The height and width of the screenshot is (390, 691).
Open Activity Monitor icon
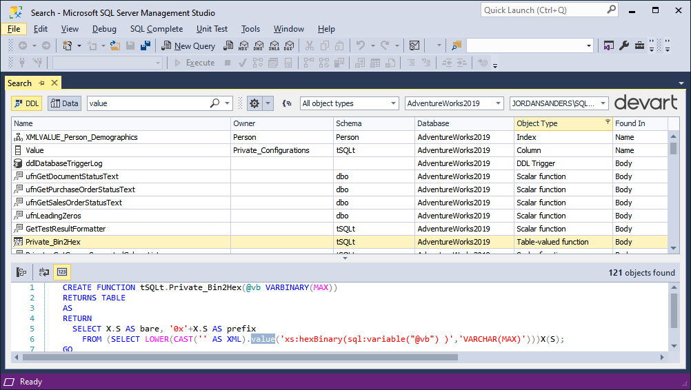click(414, 45)
